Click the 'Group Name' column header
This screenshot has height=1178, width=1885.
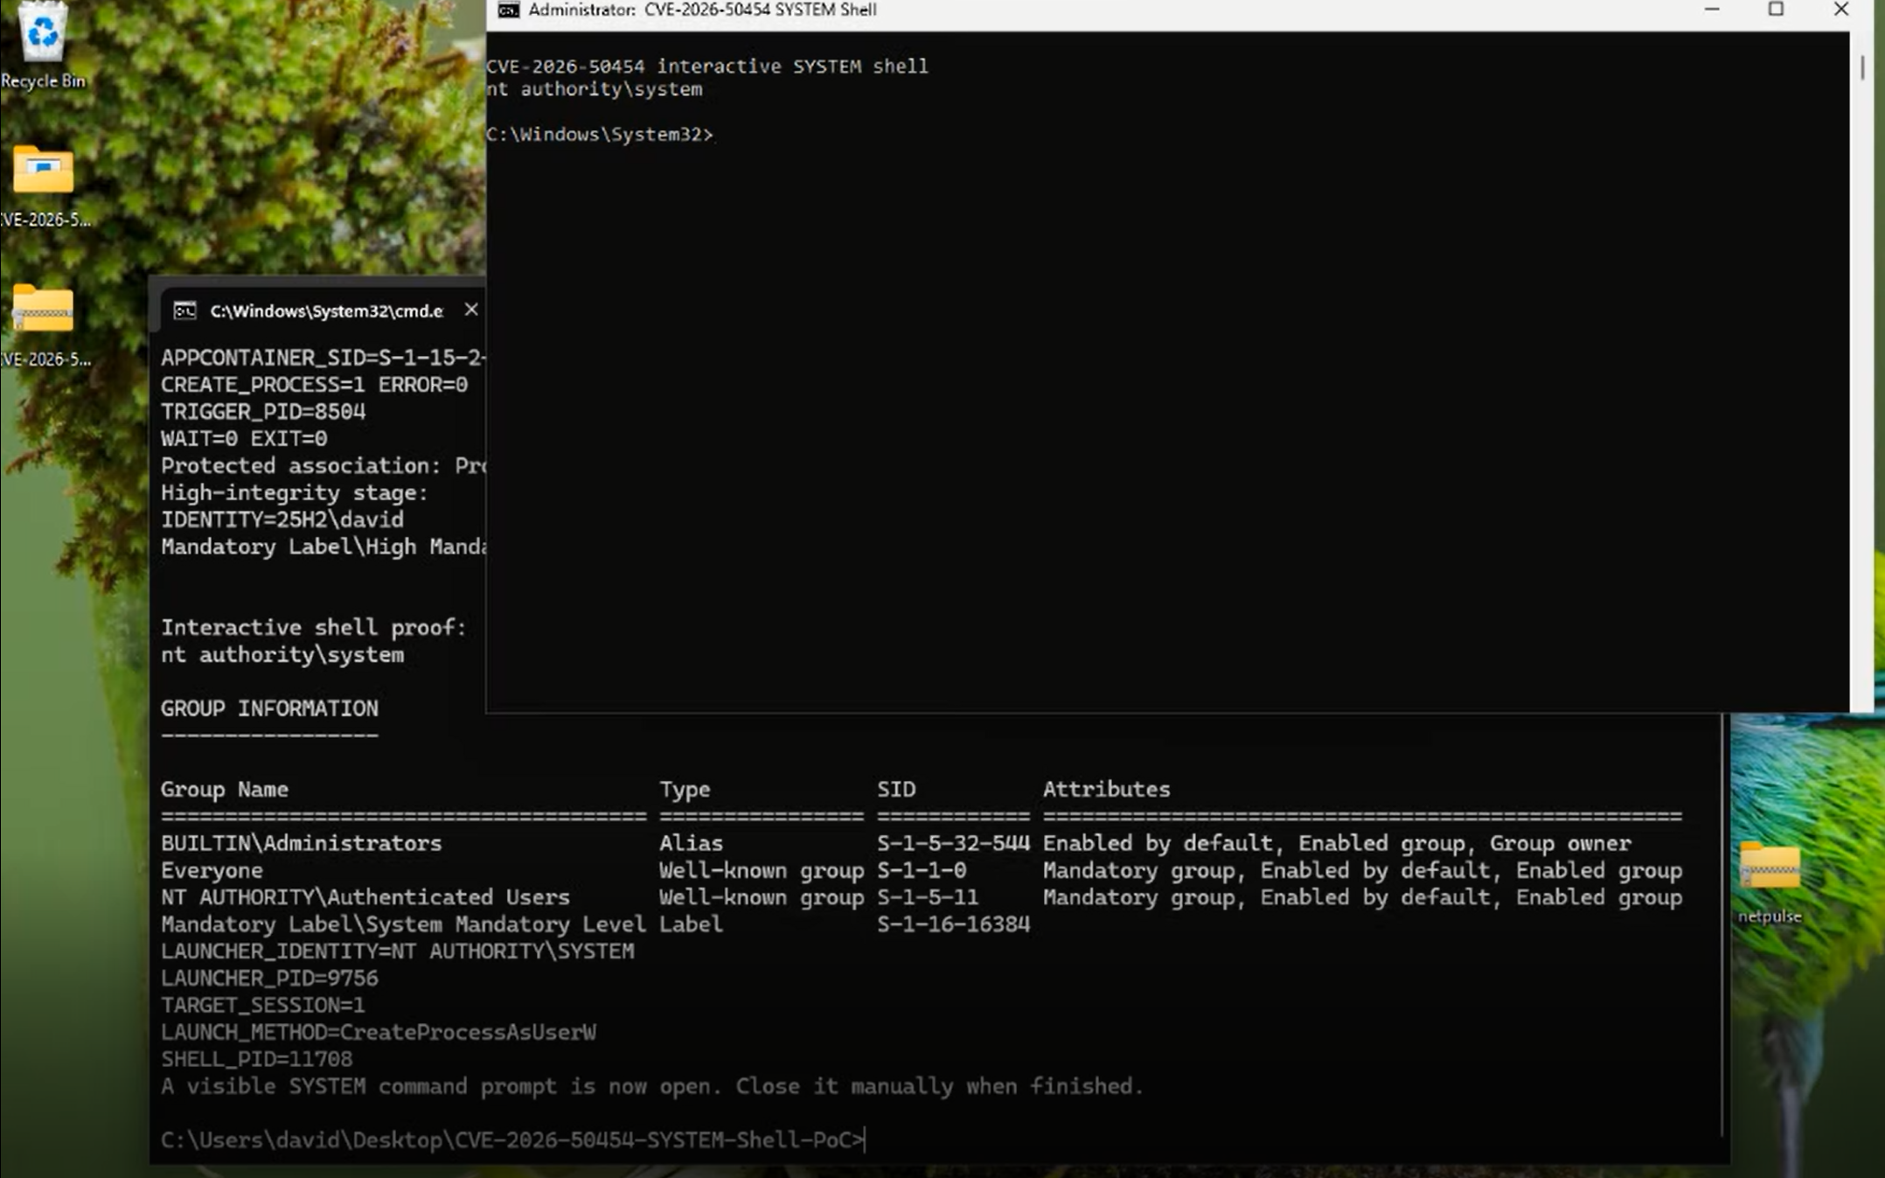click(x=225, y=790)
